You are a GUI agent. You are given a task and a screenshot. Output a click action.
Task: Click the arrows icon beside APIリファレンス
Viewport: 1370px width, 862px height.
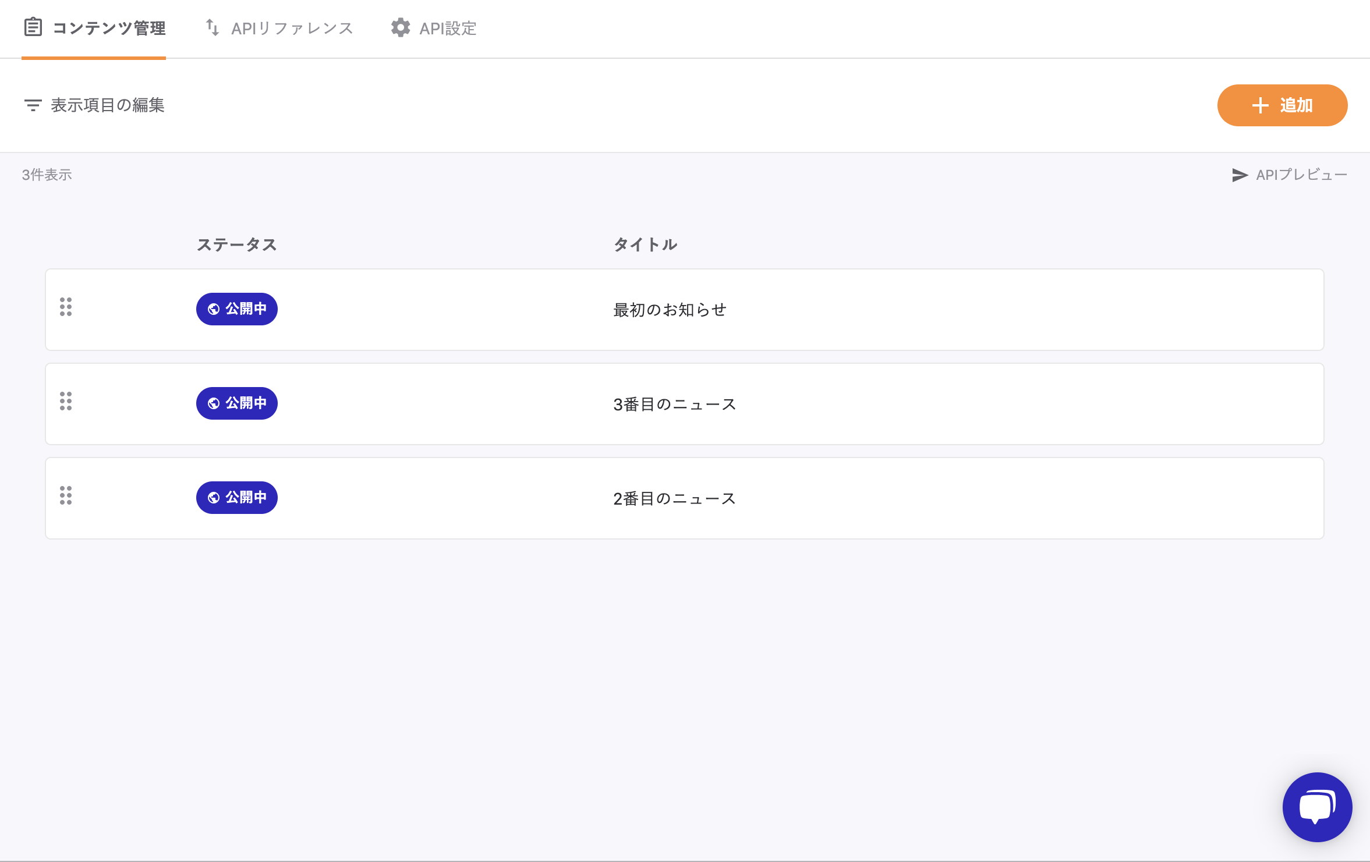pos(213,27)
